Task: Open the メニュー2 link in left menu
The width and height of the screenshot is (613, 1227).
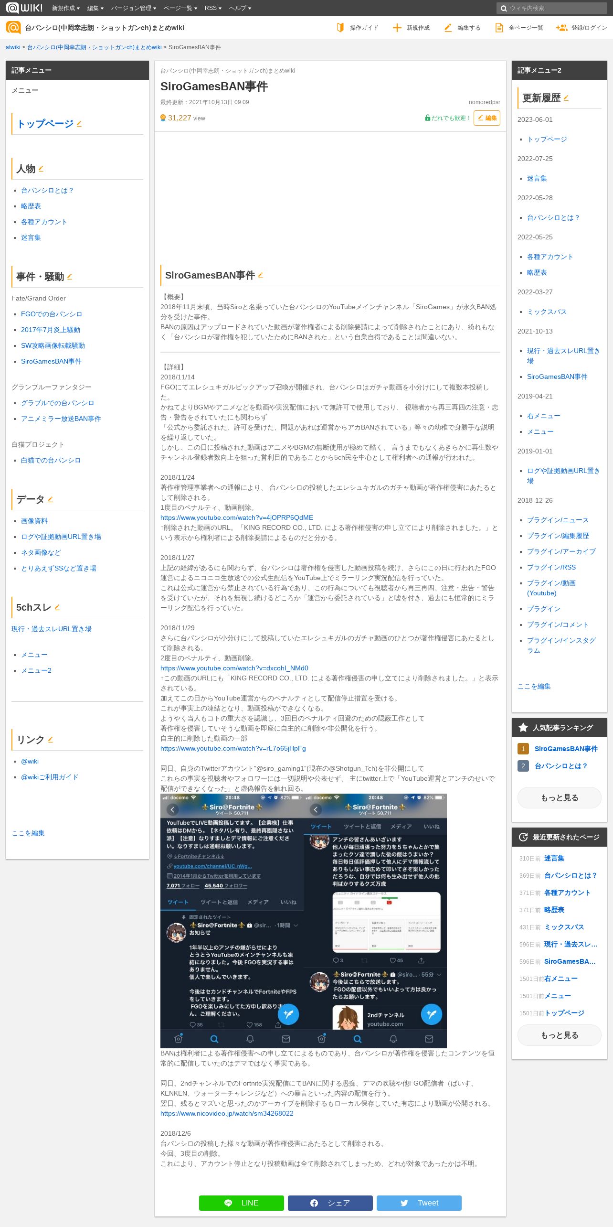Action: [x=36, y=670]
